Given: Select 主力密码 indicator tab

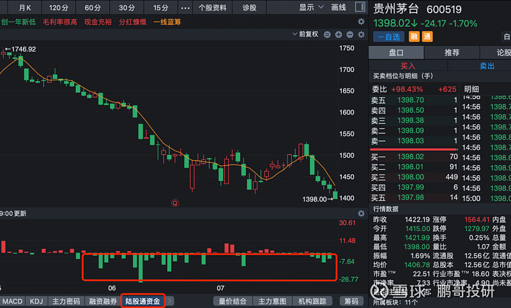Looking at the screenshot, I should (x=66, y=301).
